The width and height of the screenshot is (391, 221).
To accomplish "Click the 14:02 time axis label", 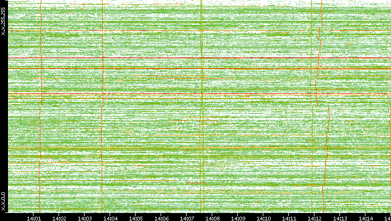I will (60, 218).
